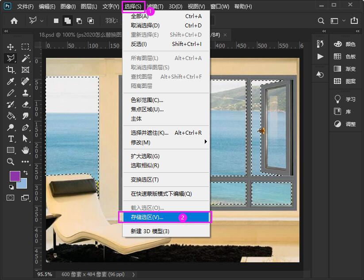
Task: Open the 颜色 Color panel
Action: (345, 44)
